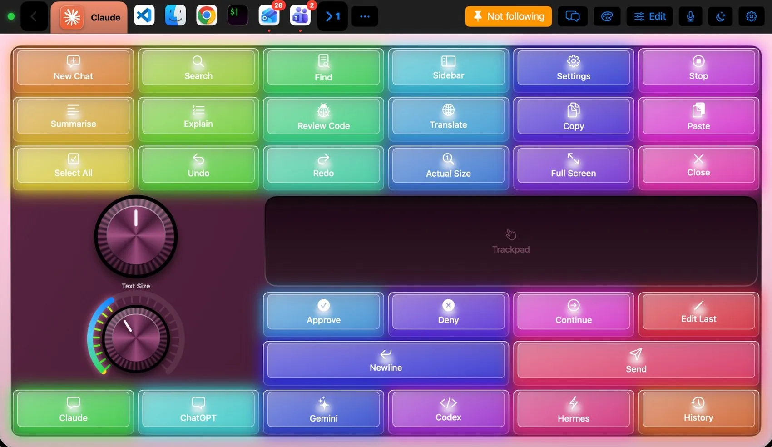Open Outlook icon with 28 badge
This screenshot has height=447, width=772.
coord(269,16)
